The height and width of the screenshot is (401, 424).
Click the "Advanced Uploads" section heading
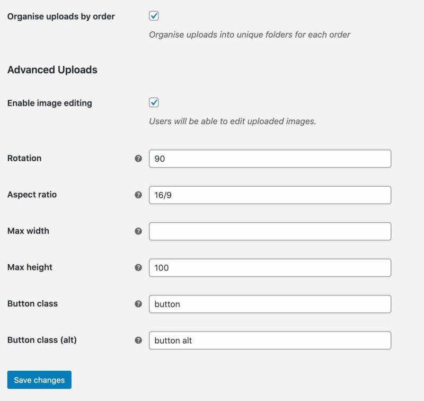(x=52, y=69)
